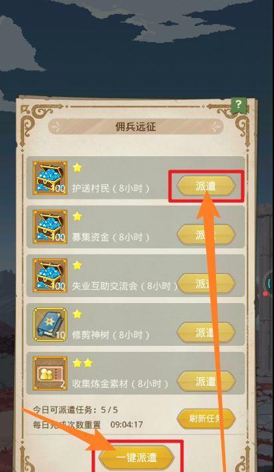Select the 修剪神树 task row text
The height and width of the screenshot is (472, 274).
point(111,335)
